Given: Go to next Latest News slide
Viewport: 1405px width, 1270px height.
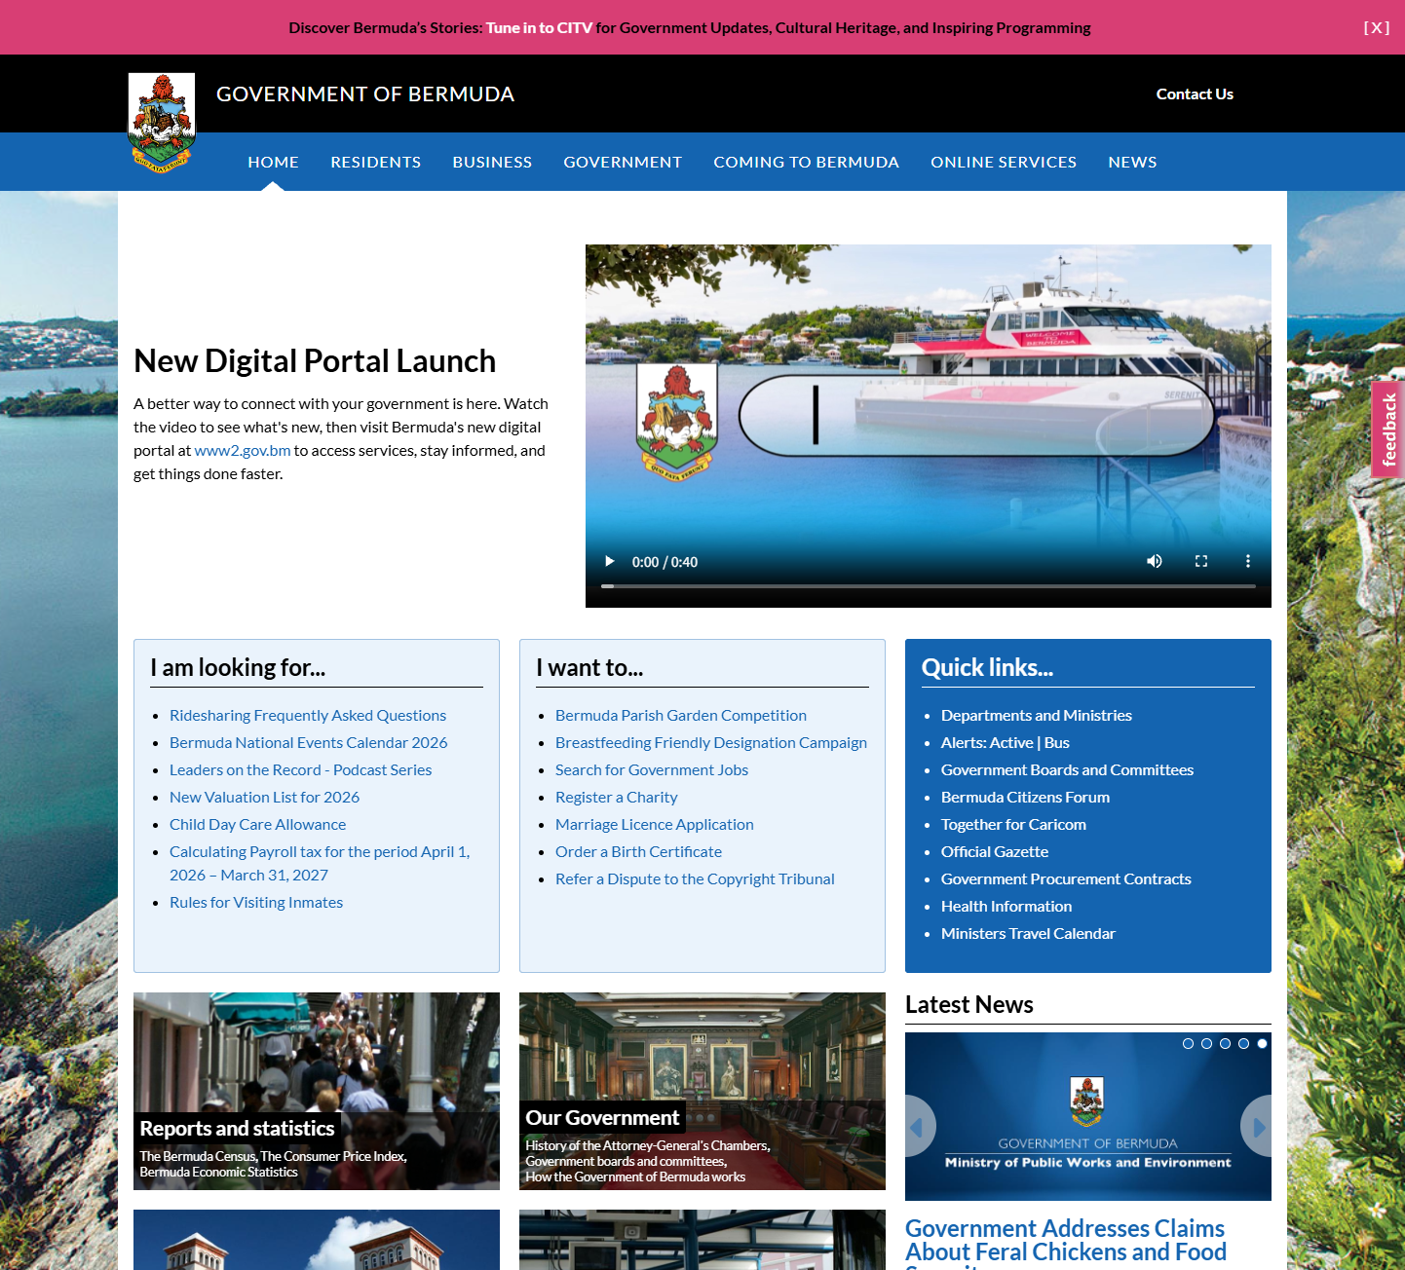Looking at the screenshot, I should (1257, 1127).
